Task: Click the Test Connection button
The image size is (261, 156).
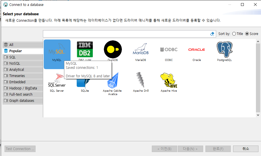Action: tap(20, 149)
